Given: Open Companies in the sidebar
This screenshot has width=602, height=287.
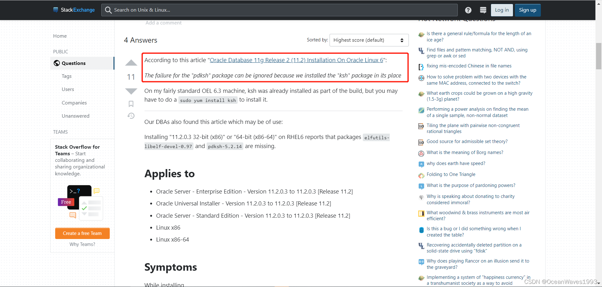Looking at the screenshot, I should pos(74,103).
